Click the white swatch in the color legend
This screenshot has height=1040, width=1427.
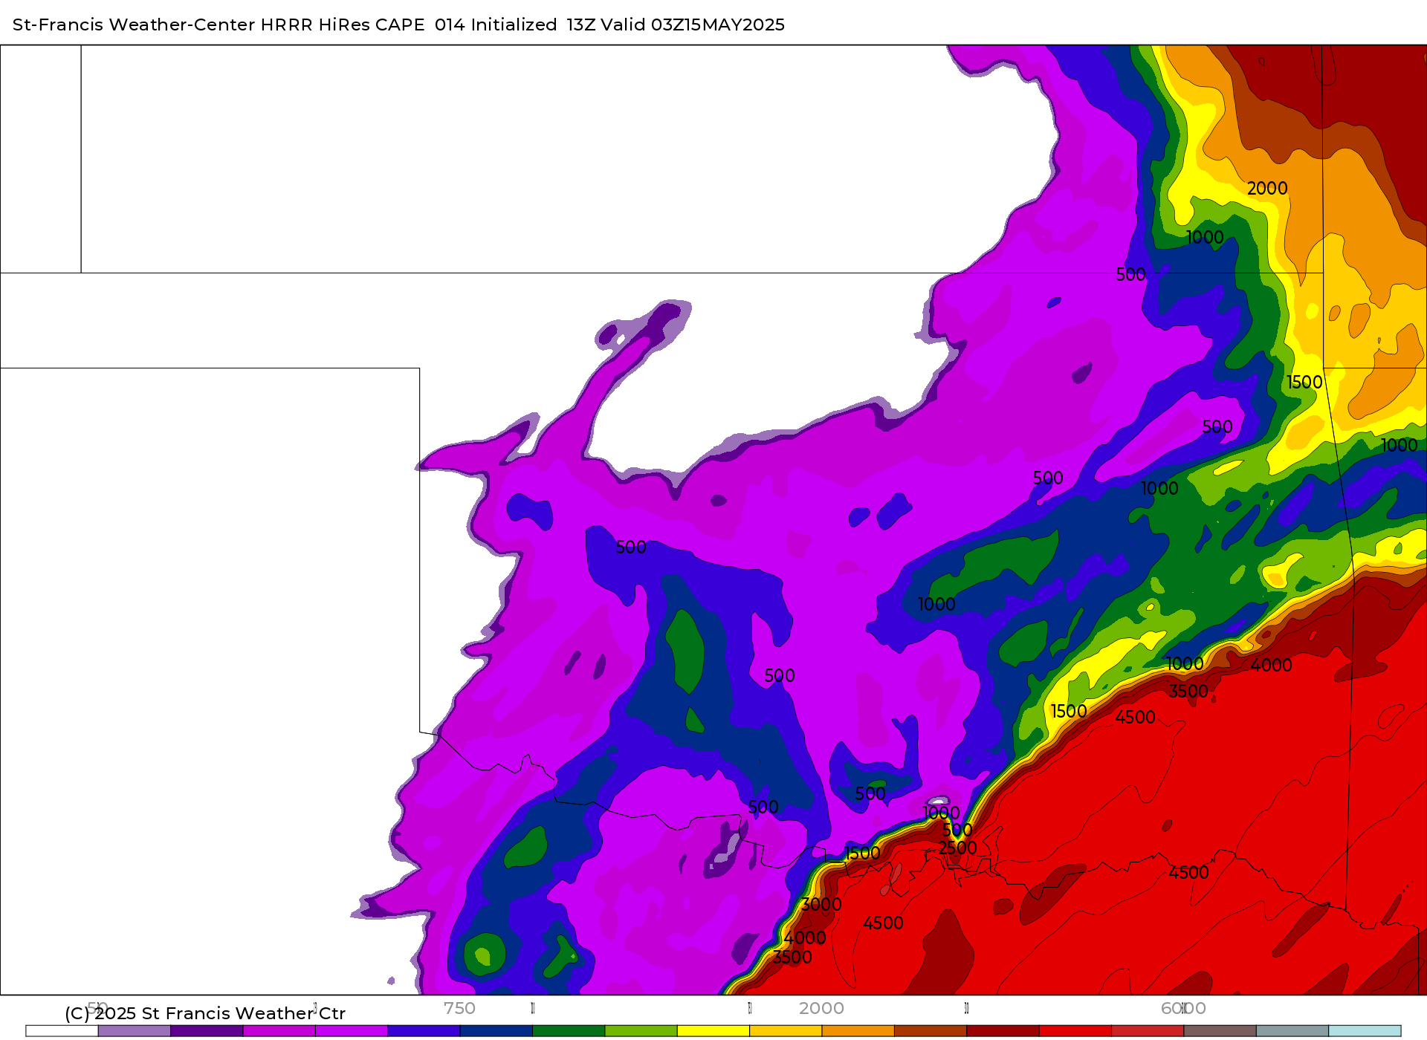[62, 1031]
